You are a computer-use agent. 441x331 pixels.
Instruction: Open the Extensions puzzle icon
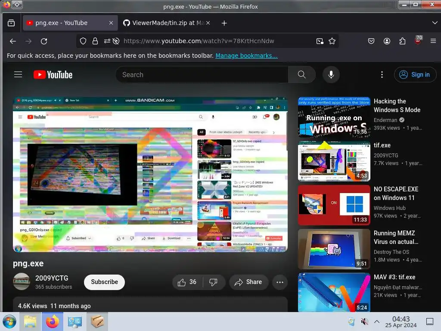[x=403, y=41]
